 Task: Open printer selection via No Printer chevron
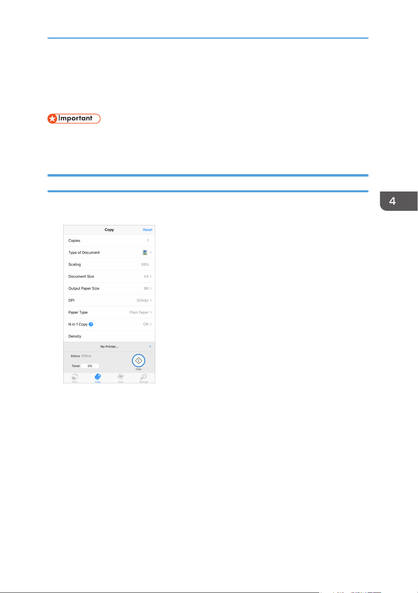pyautogui.click(x=150, y=347)
